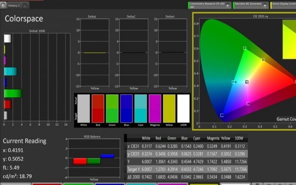Select the White swatch in Actual/Target strip
The height and width of the screenshot is (185, 296).
(x=84, y=108)
